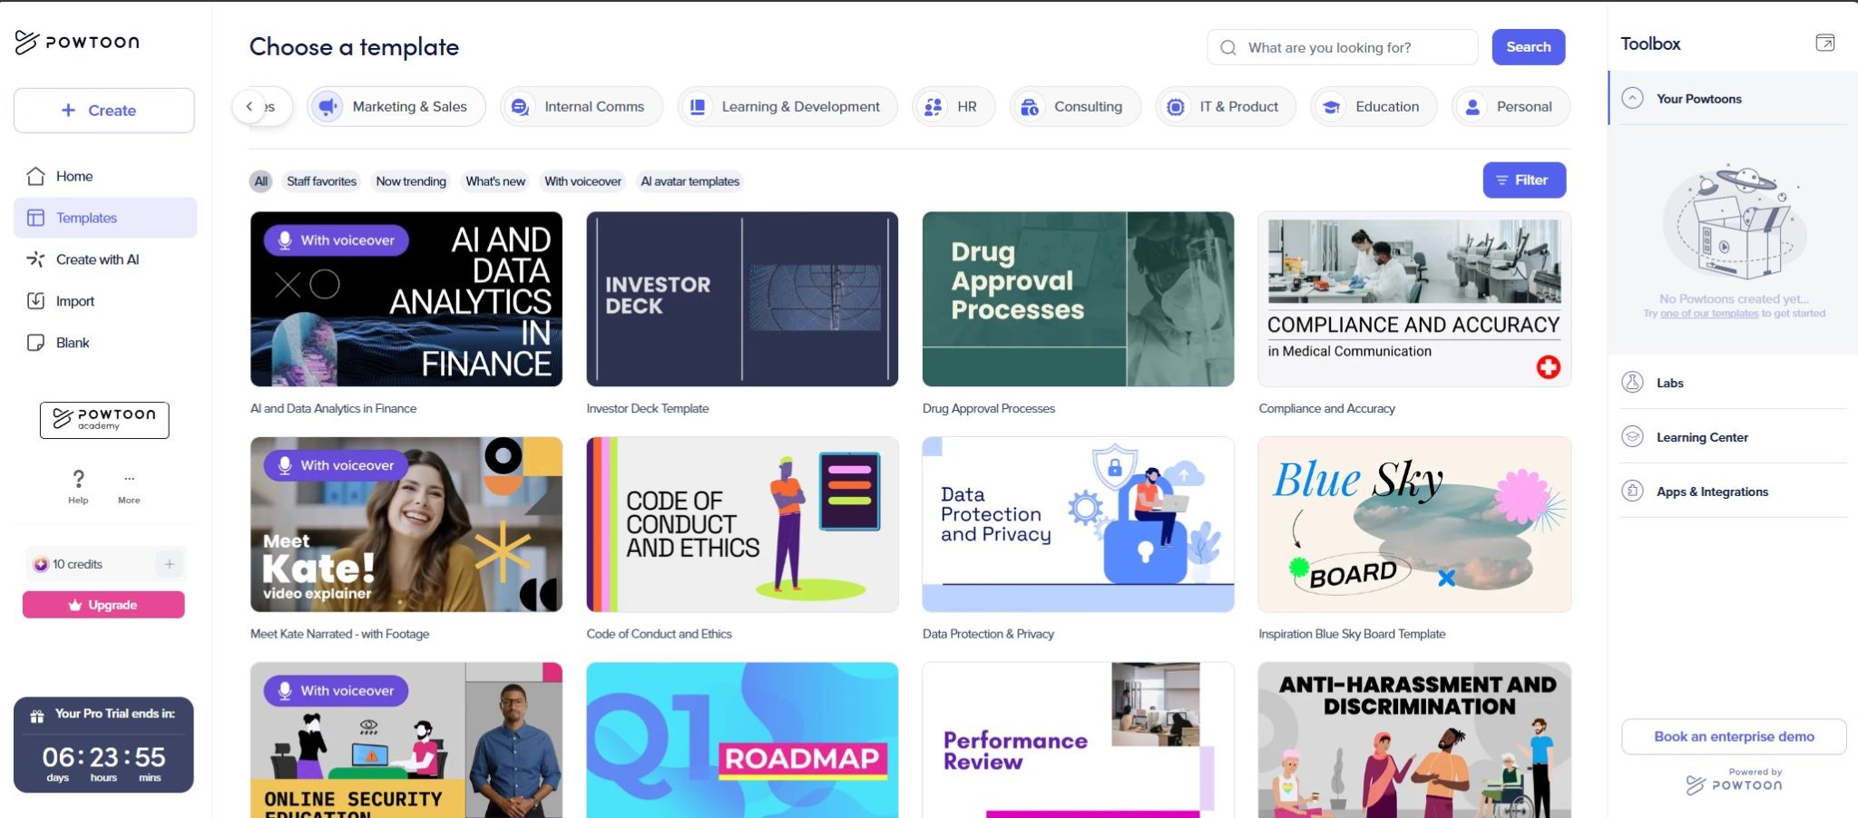Toggle the AI avatar templates chip

(x=690, y=181)
